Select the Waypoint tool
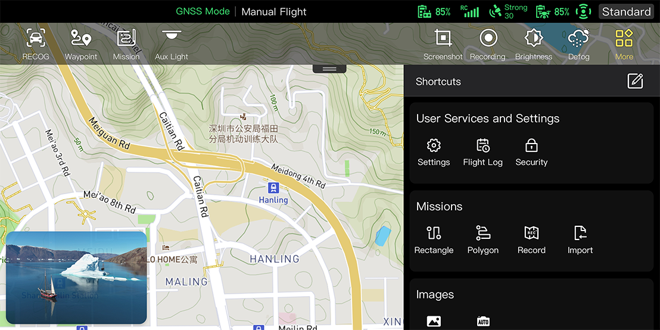 (81, 44)
